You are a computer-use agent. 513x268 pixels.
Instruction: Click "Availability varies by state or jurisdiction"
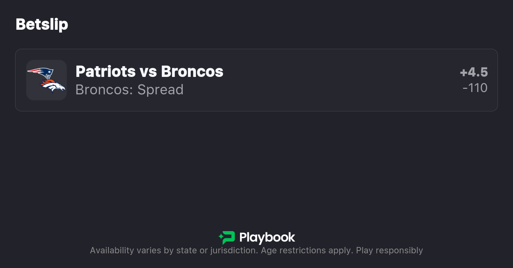(173, 251)
